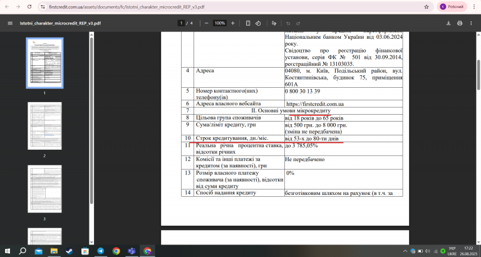Zoom in on the PDF document

232,23
